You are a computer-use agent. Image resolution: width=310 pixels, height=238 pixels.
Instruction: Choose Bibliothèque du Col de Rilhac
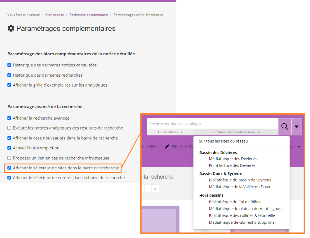(x=235, y=202)
